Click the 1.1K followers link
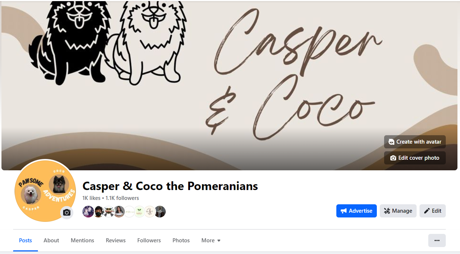This screenshot has height=254, width=460. (122, 198)
